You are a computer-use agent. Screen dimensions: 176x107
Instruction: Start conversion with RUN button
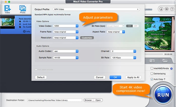pyautogui.click(x=163, y=95)
